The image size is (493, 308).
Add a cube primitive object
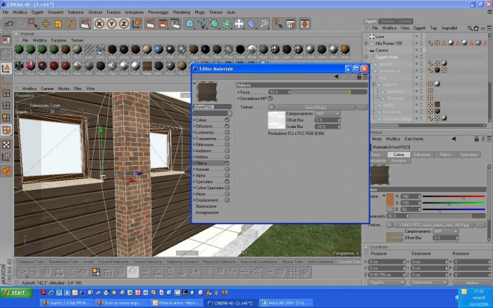pyautogui.click(x=189, y=24)
